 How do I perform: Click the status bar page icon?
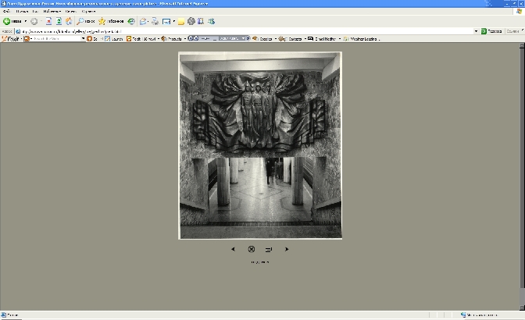(4, 315)
